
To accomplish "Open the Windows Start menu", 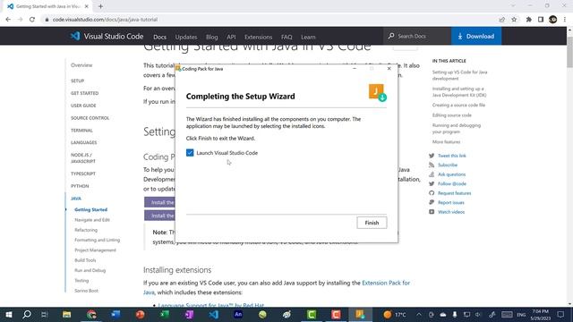I will point(8,314).
